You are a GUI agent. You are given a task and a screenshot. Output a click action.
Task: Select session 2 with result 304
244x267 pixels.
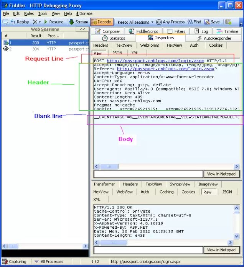45,49
